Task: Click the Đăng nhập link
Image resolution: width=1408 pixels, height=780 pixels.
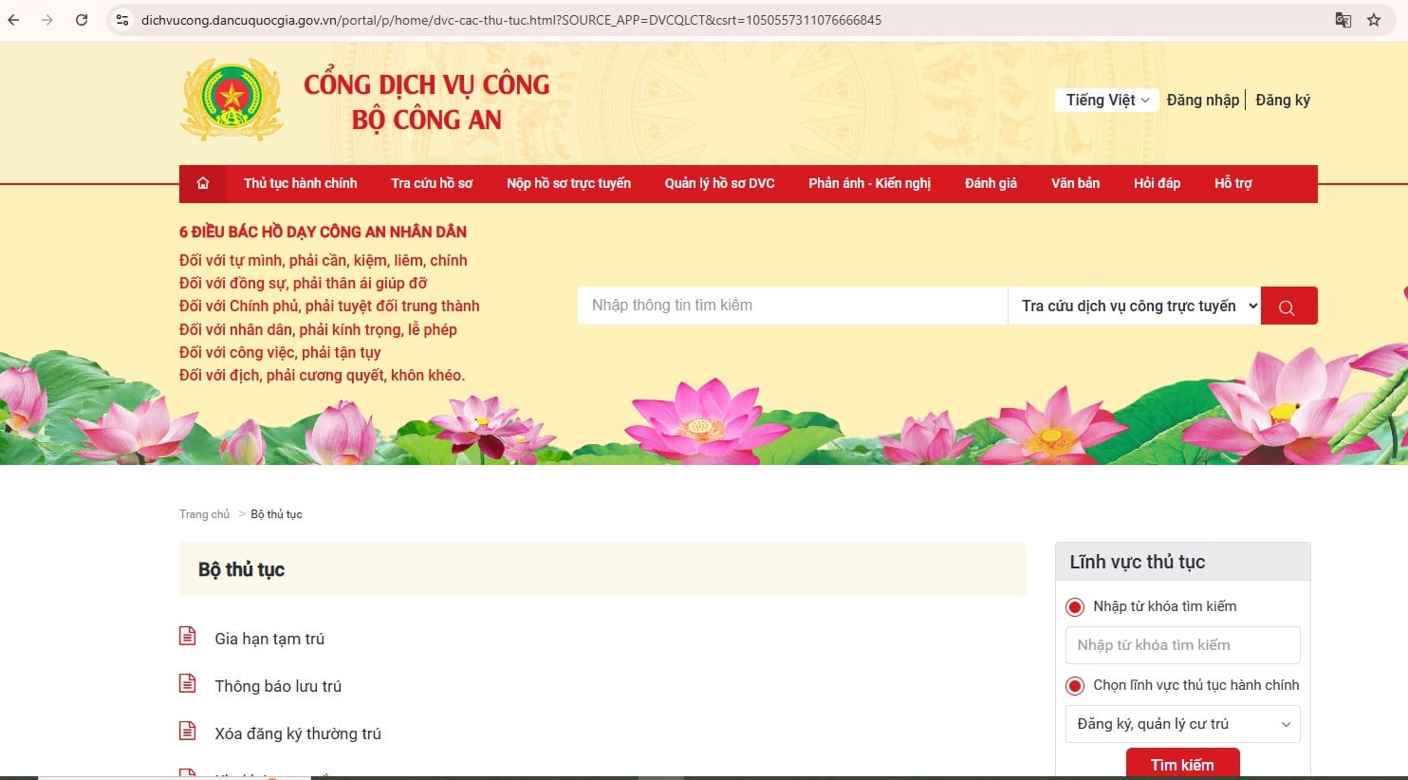Action: point(1202,100)
